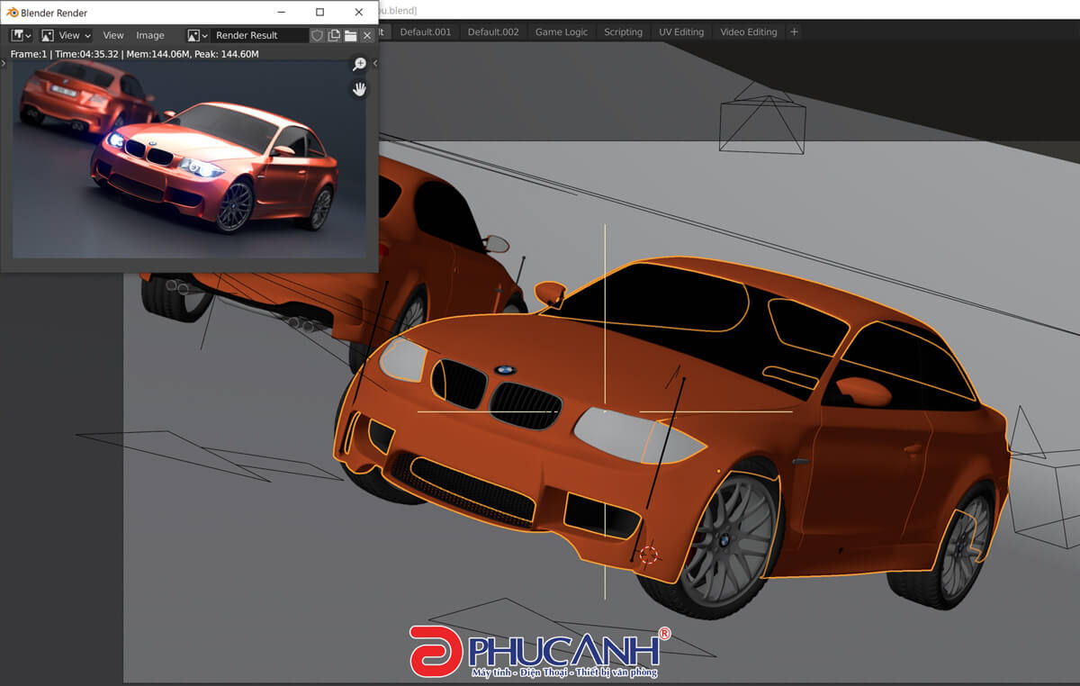The width and height of the screenshot is (1080, 686).
Task: Expand the left toolbar region arrow in render window
Action: pos(4,63)
